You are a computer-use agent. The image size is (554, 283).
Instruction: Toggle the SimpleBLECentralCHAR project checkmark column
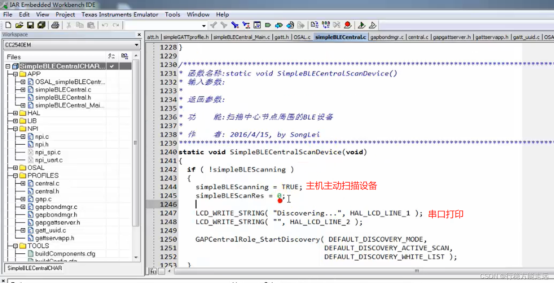coord(112,66)
